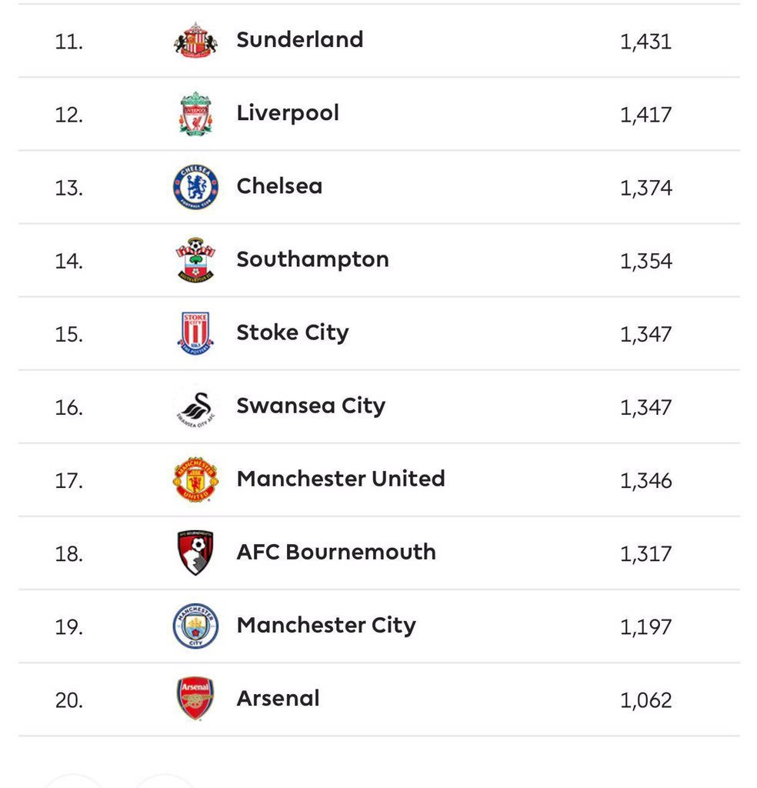Select the Arsenal team name
Image resolution: width=757 pixels, height=788 pixels.
click(x=278, y=698)
